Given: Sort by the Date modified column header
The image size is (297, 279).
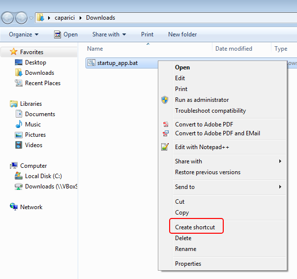Looking at the screenshot, I should pos(234,49).
